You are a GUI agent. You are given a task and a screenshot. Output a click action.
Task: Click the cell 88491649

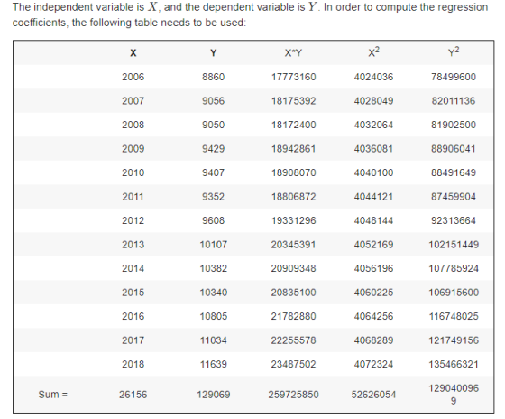click(x=454, y=172)
